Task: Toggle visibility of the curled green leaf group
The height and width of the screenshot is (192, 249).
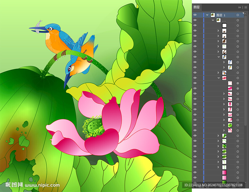Action: tap(195, 136)
